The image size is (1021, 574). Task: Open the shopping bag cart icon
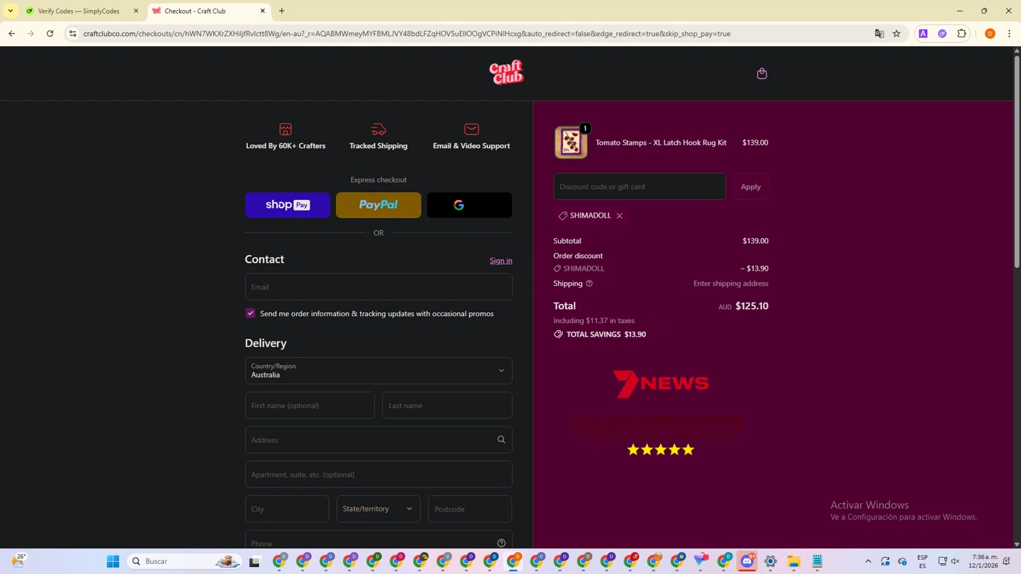point(762,73)
